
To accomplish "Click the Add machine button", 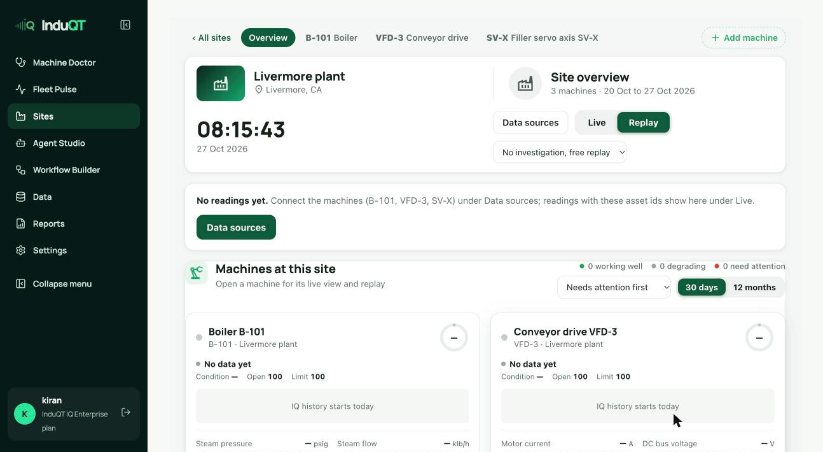I will 743,38.
